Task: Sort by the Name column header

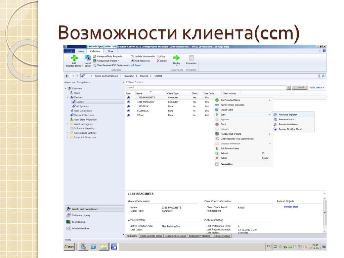Action: pyautogui.click(x=150, y=93)
